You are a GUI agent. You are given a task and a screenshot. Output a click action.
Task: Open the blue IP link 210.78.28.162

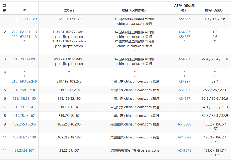tap(24, 116)
